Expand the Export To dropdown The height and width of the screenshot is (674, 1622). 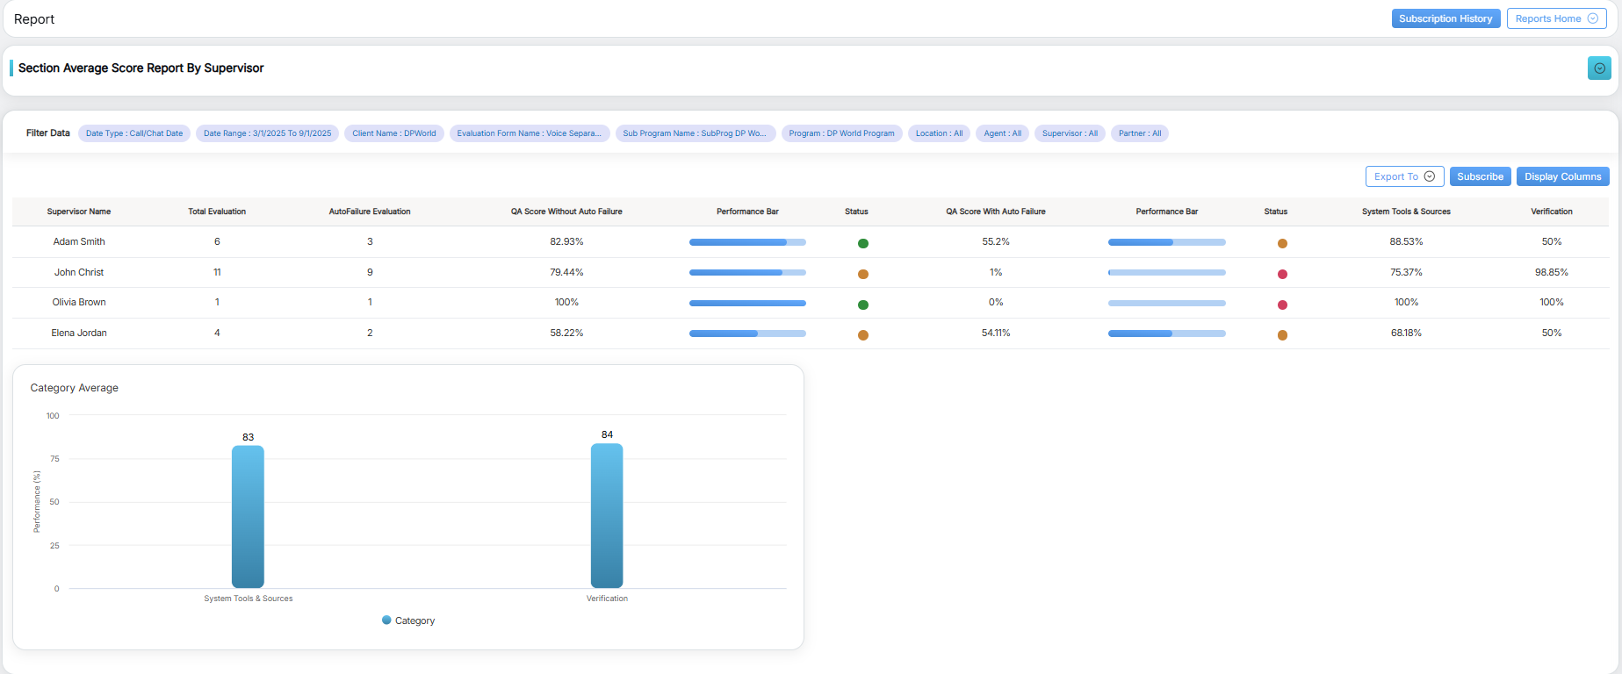click(1403, 176)
